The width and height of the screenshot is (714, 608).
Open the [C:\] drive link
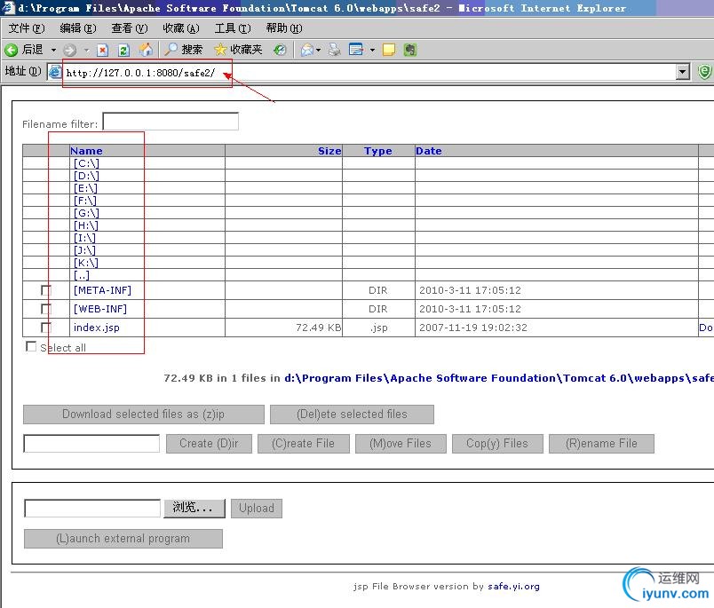pos(86,163)
